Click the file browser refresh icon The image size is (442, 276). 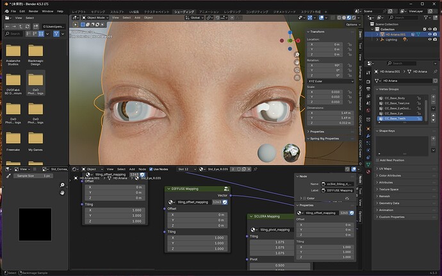point(28,26)
